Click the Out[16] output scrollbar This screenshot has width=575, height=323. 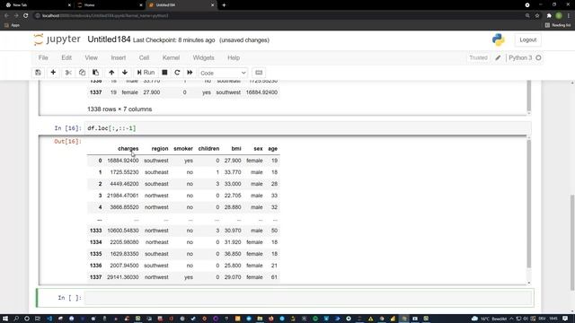pos(528,204)
